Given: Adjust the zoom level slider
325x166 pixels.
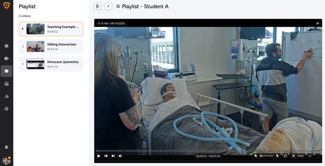Looking at the screenshot, I should pyautogui.click(x=267, y=156).
